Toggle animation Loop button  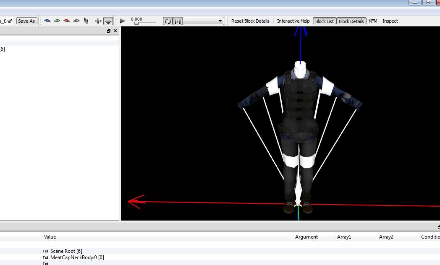click(168, 21)
